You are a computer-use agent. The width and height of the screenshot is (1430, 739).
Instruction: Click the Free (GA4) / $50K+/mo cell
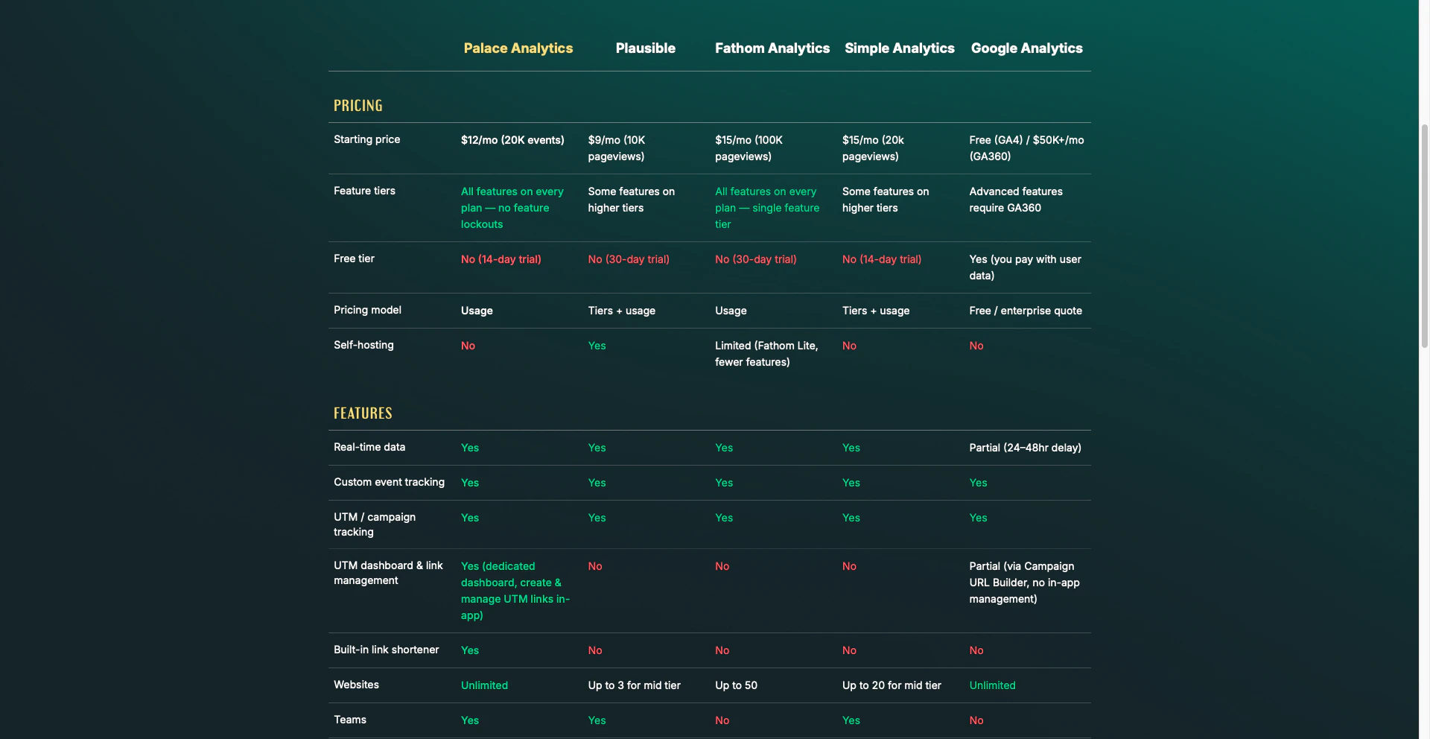pyautogui.click(x=1026, y=148)
